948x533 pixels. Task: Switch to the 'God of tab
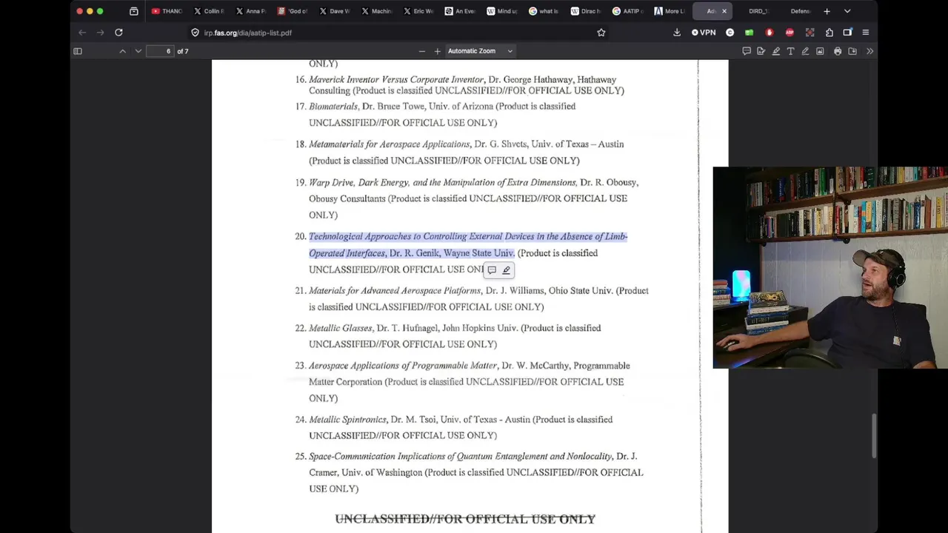(x=293, y=11)
